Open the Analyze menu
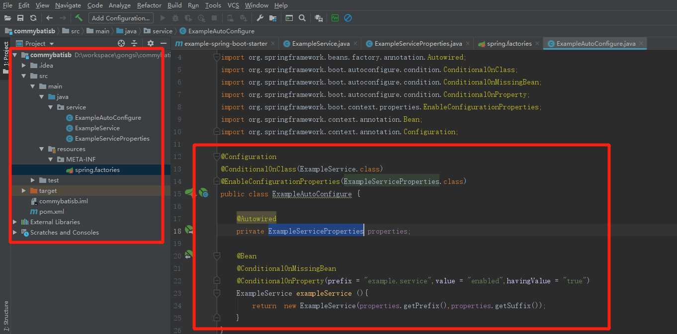Viewport: 677px width, 334px height. [x=119, y=5]
